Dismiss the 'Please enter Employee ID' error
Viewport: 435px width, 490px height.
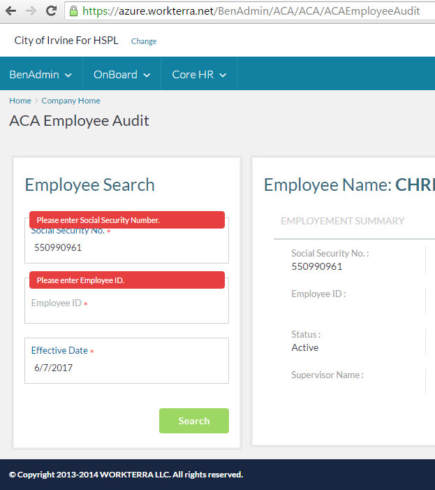(x=127, y=280)
